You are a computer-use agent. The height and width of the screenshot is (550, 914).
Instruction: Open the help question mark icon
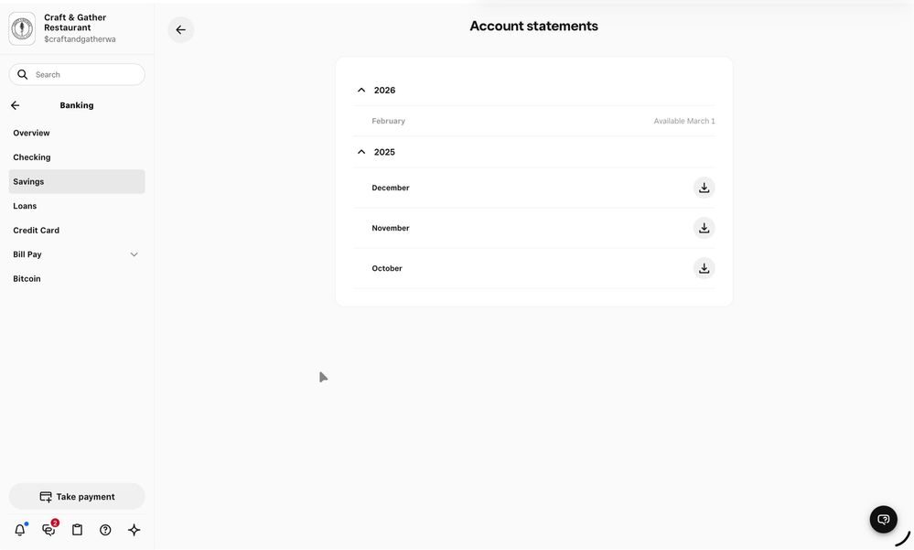[105, 530]
